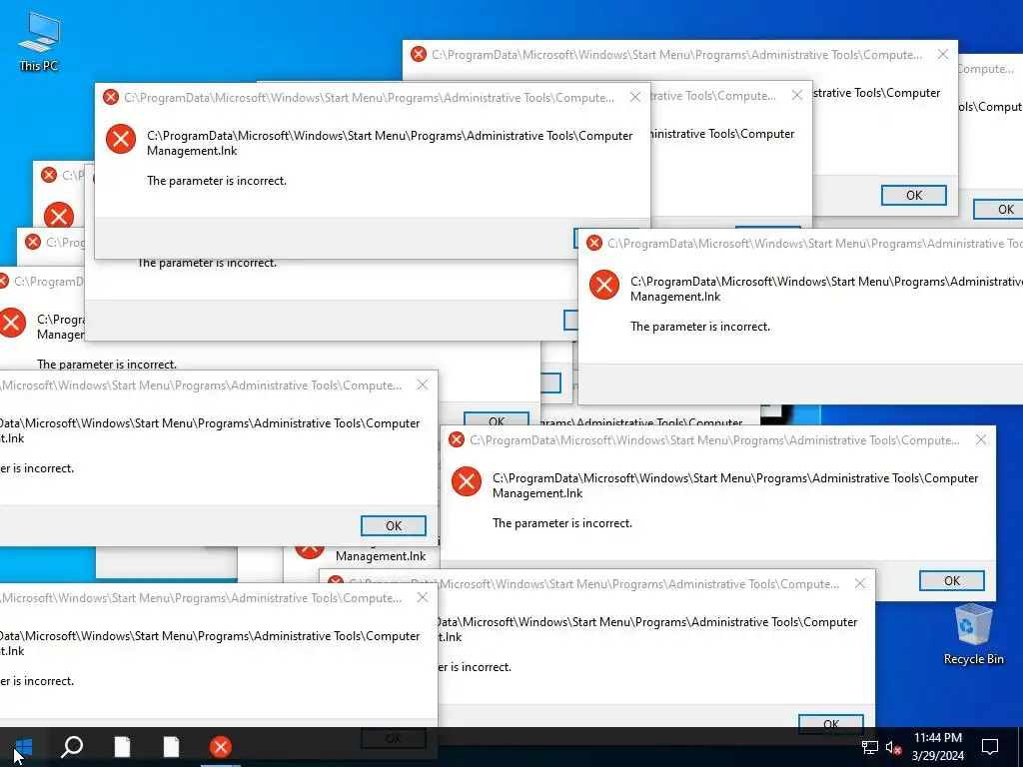This screenshot has width=1023, height=767.
Task: Open white document taskbar icon beside the search icon
Action: pos(122,747)
